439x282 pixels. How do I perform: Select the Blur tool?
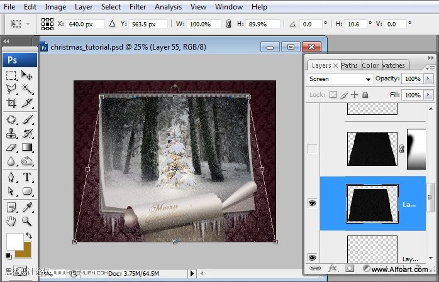pos(11,161)
